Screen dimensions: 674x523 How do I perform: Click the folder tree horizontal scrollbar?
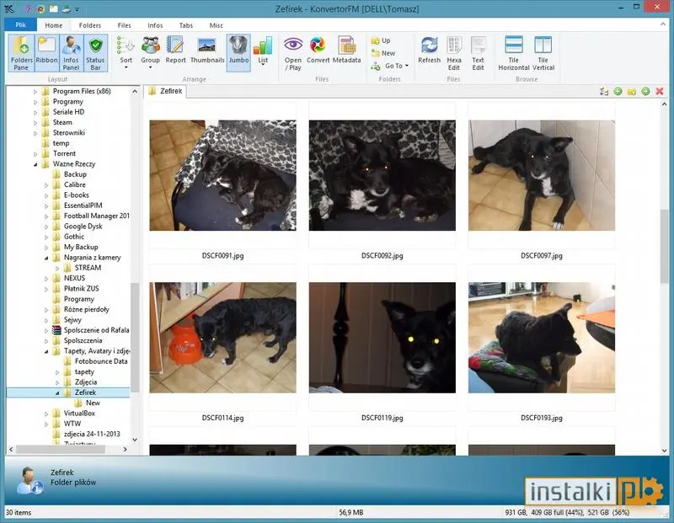click(61, 449)
